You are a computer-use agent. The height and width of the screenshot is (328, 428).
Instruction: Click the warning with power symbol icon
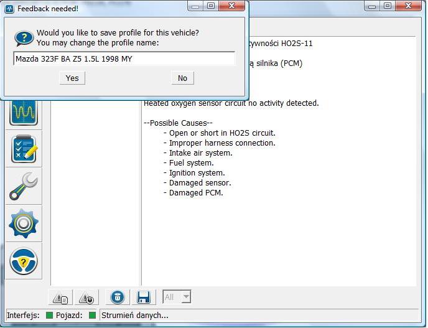coord(86,298)
